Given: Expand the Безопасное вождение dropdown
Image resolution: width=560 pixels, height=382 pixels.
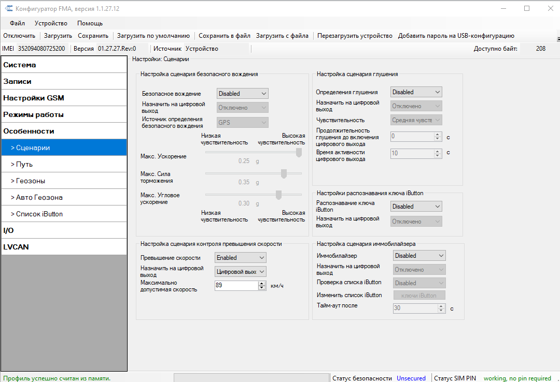Looking at the screenshot, I should click(243, 94).
